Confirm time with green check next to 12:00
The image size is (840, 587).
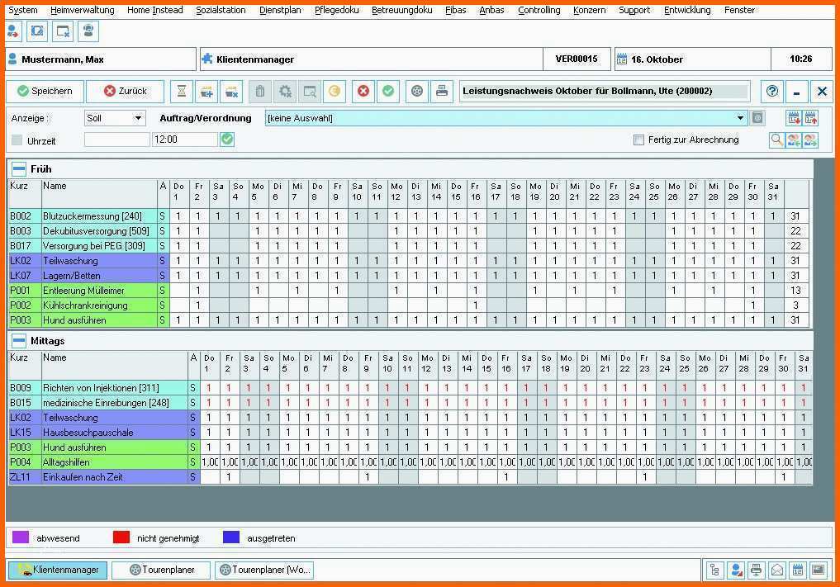[x=227, y=140]
